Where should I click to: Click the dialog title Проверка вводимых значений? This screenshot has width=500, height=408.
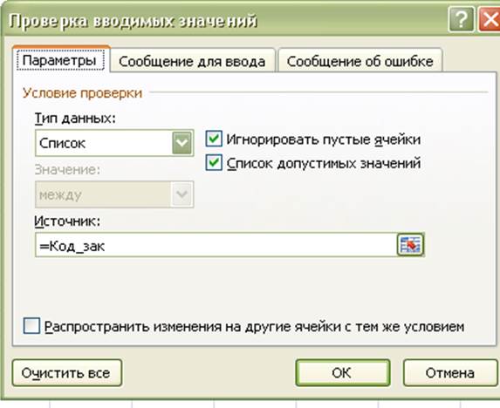pyautogui.click(x=133, y=21)
